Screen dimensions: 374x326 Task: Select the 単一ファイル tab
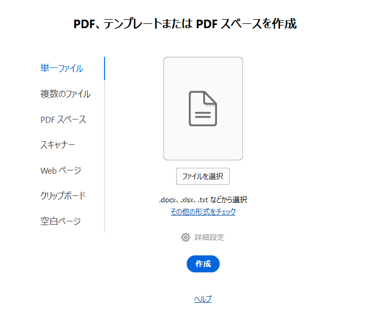click(x=62, y=68)
